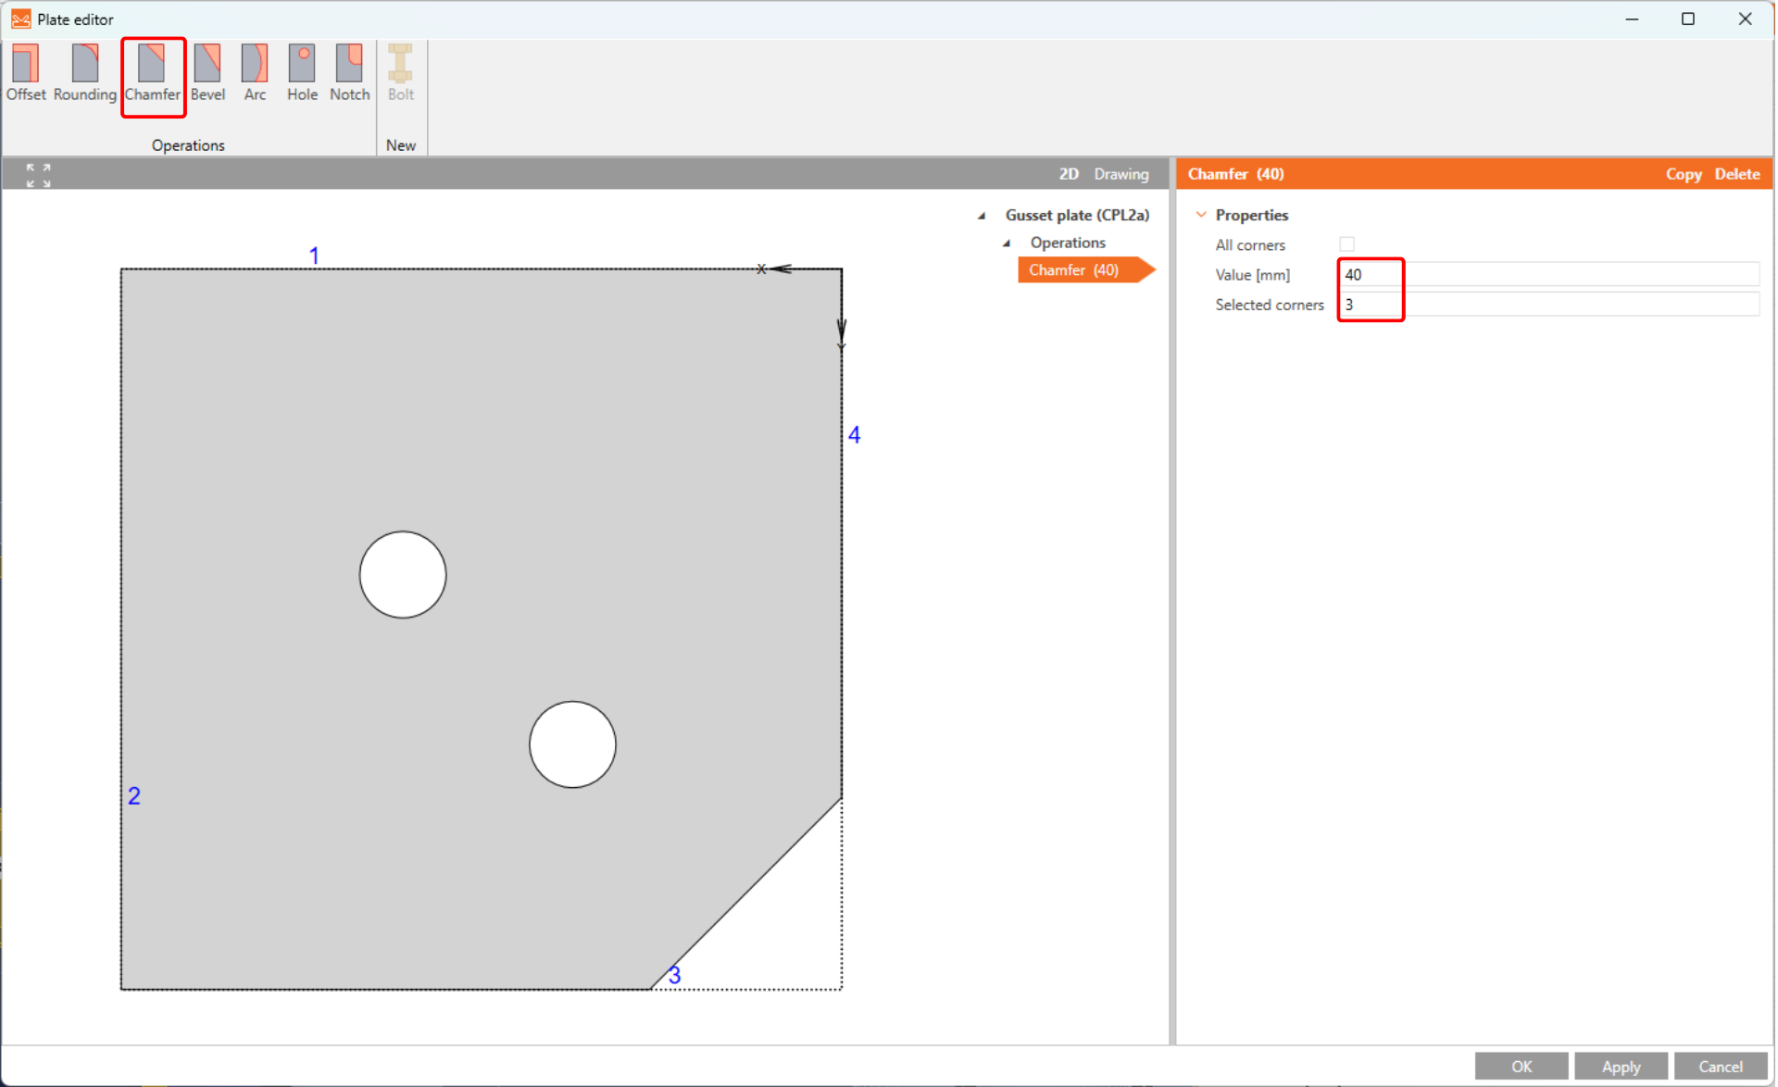The height and width of the screenshot is (1087, 1778).
Task: Collapse the Gusset plate tree node
Action: pos(982,216)
